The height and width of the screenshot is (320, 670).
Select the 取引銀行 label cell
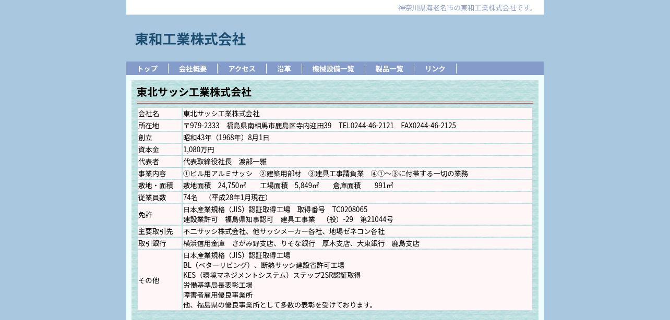point(160,243)
